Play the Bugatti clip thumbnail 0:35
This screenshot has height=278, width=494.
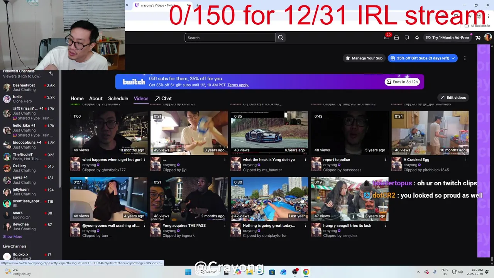(x=269, y=133)
